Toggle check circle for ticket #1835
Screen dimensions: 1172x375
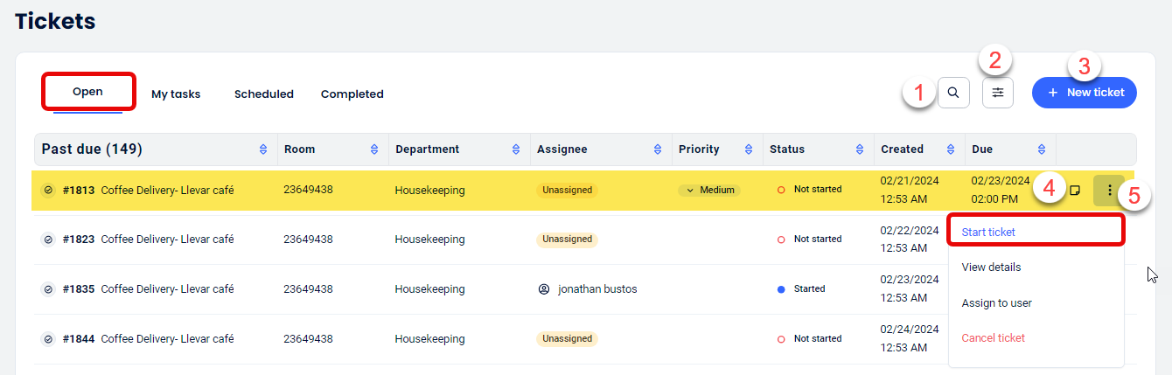(x=48, y=289)
